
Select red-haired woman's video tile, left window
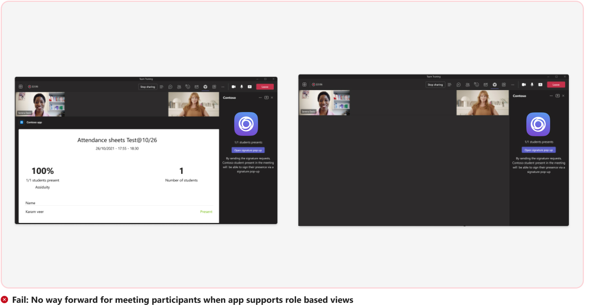click(194, 104)
